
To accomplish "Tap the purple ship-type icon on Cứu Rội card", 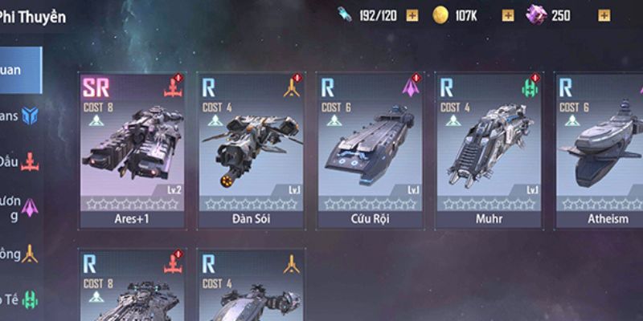I will click(x=411, y=87).
